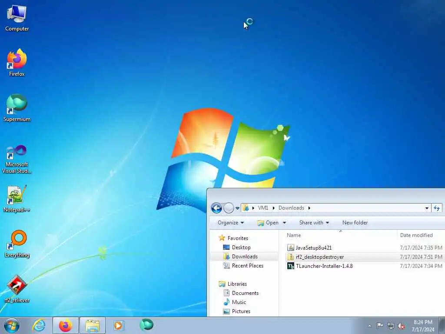445x334 pixels.
Task: Select the Microsoft Visual Studio desktop shortcut
Action: click(17, 159)
